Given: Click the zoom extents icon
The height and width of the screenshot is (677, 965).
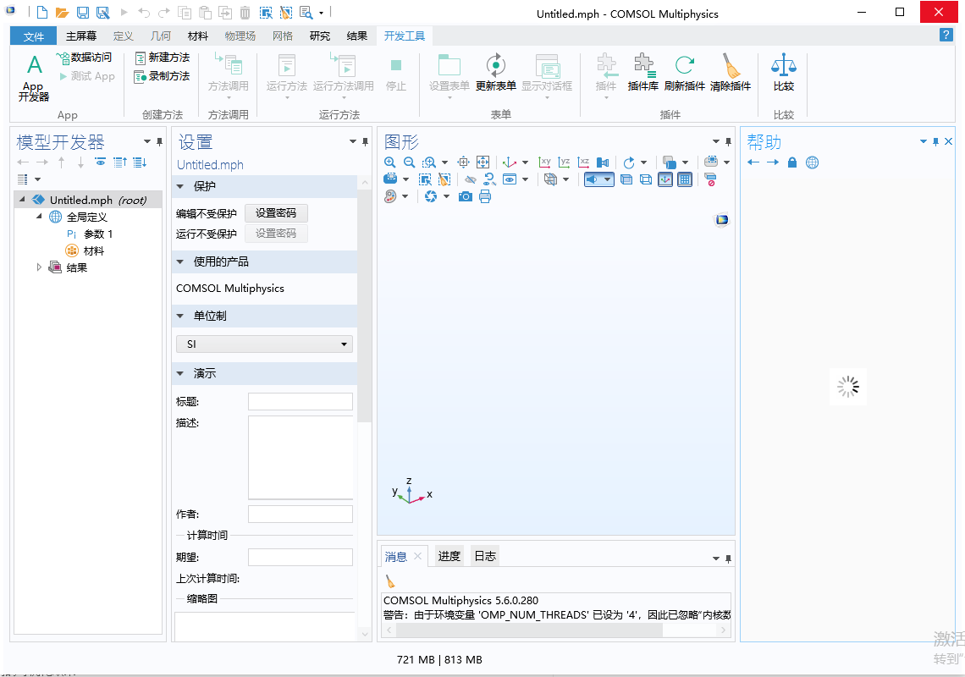Looking at the screenshot, I should (483, 162).
